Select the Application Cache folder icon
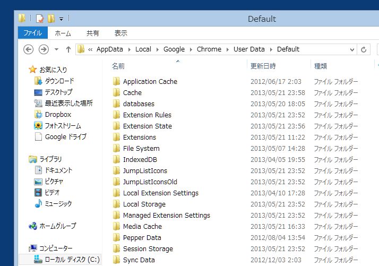379x266 pixels. pyautogui.click(x=116, y=81)
